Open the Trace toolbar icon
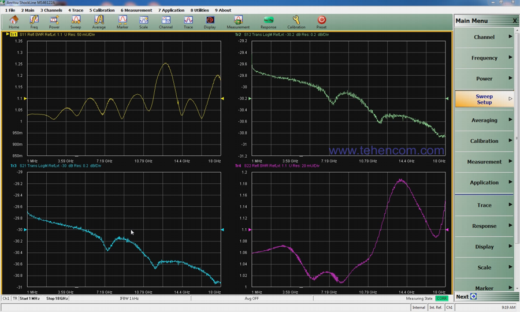The height and width of the screenshot is (312, 520). pyautogui.click(x=188, y=22)
